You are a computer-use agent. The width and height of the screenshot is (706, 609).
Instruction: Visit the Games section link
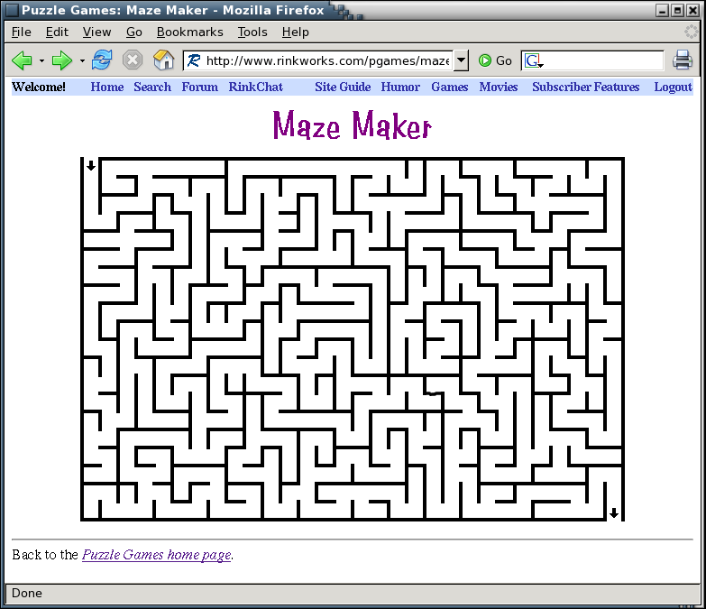pos(449,87)
